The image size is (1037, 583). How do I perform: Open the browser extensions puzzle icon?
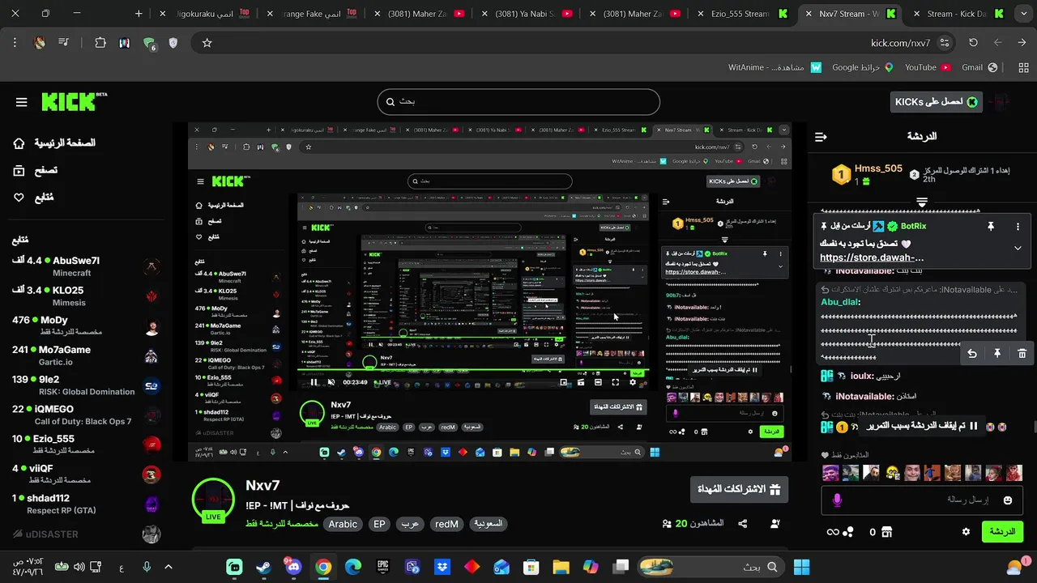[100, 43]
